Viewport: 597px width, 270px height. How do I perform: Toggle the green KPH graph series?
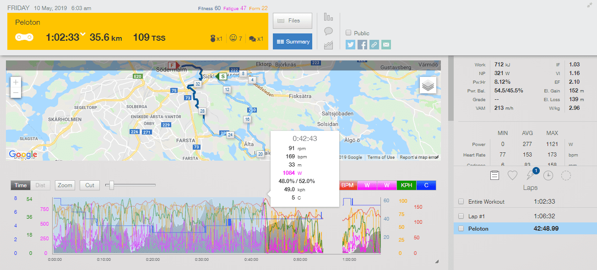(406, 185)
